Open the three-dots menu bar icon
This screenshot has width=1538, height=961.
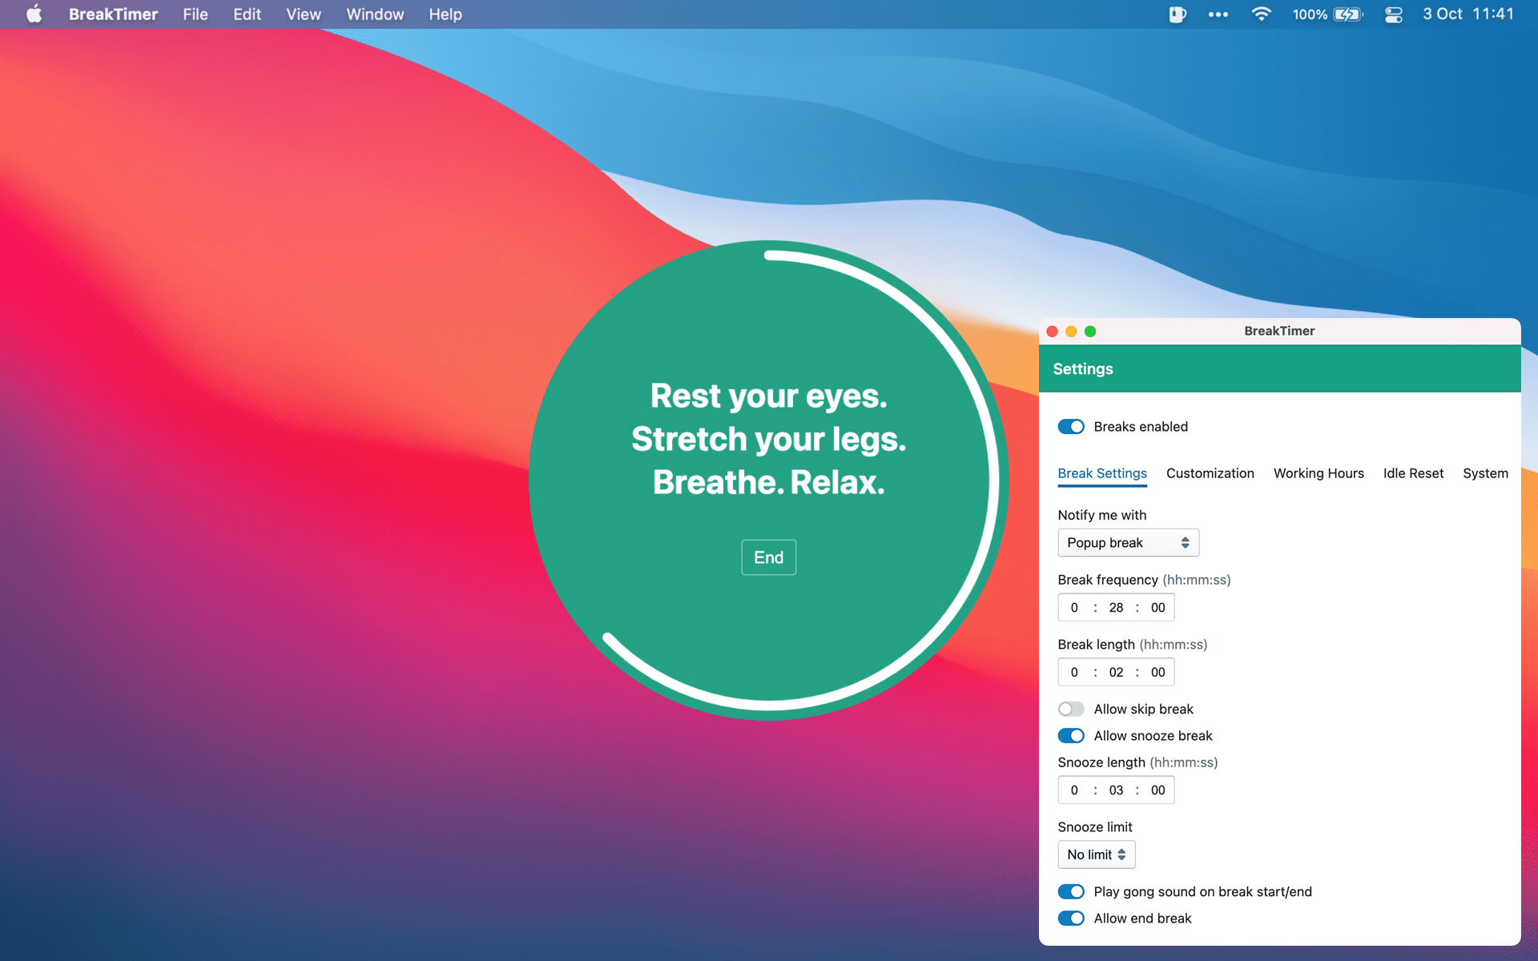(x=1218, y=14)
